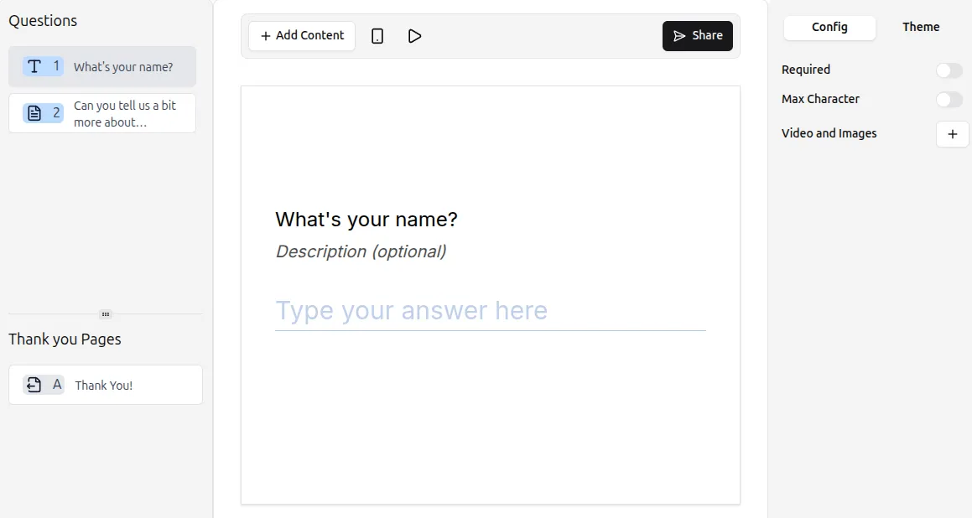The image size is (972, 518).
Task: Click the paper-plane send icon inside Share
Action: [678, 35]
